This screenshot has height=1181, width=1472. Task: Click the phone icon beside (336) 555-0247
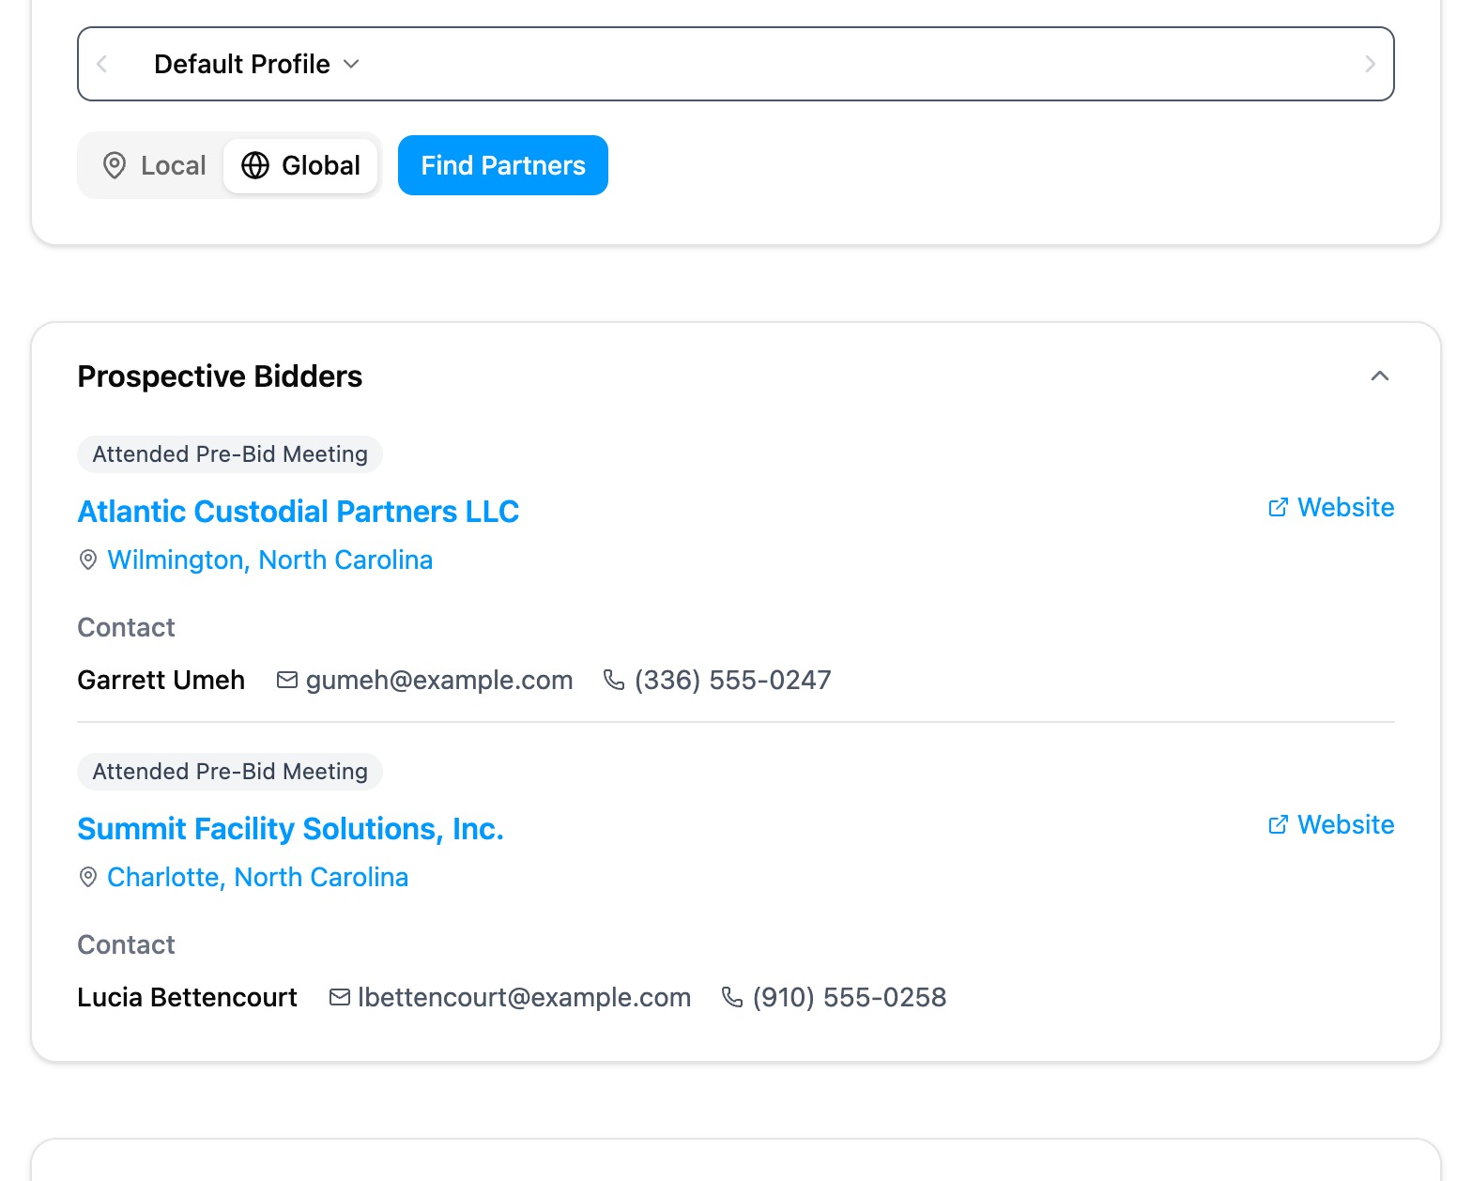tap(614, 680)
